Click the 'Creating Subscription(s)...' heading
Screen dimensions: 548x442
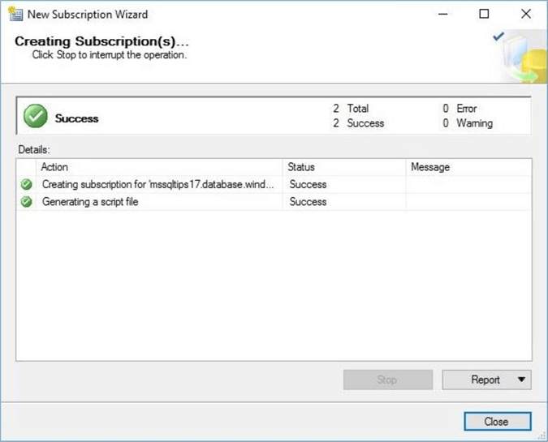click(101, 41)
